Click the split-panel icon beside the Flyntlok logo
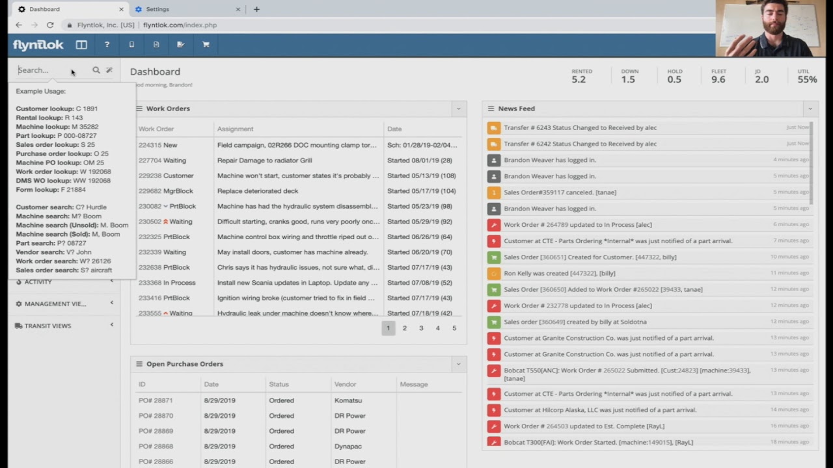 [x=81, y=44]
